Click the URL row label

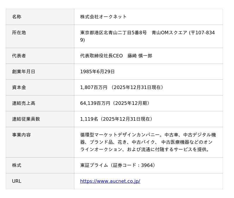click(x=17, y=181)
